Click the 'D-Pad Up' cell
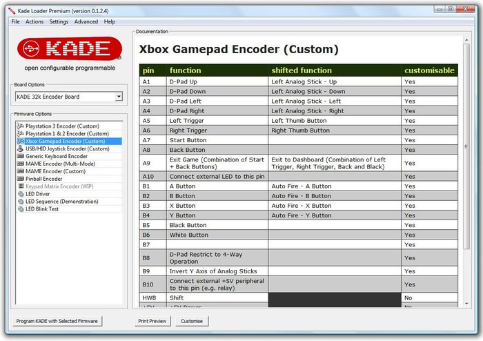The width and height of the screenshot is (483, 341). click(217, 81)
